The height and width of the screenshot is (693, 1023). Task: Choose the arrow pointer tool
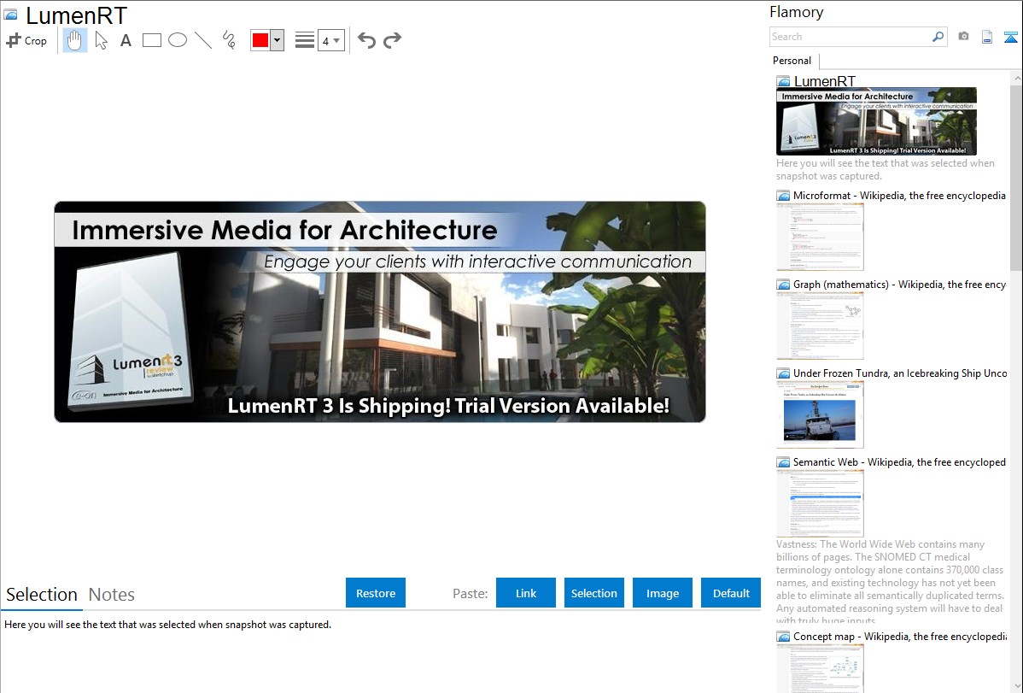click(x=101, y=40)
